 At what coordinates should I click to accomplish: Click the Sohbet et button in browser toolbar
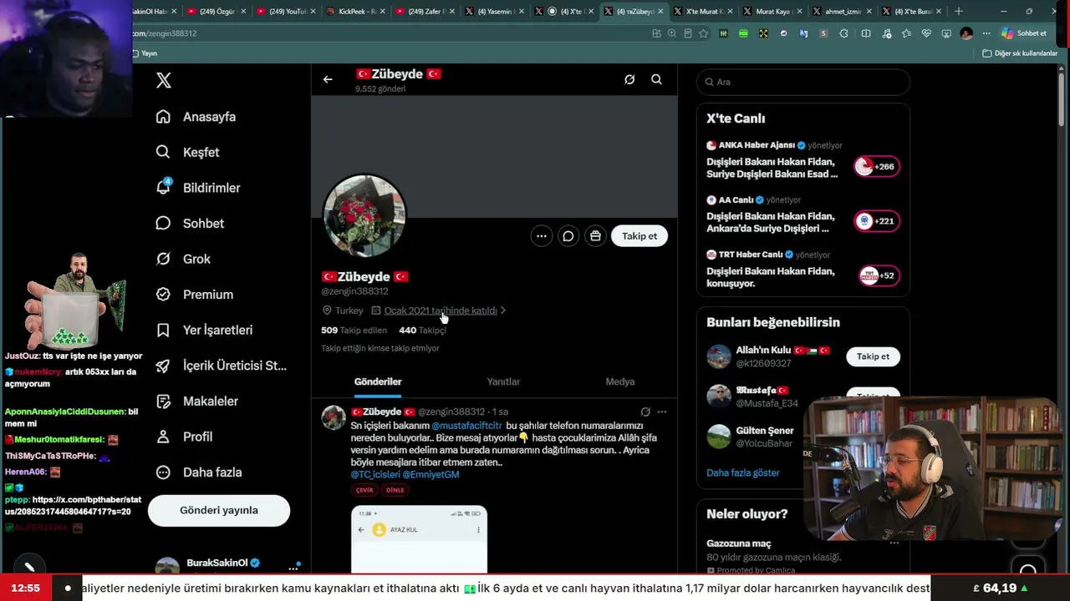pos(1025,33)
